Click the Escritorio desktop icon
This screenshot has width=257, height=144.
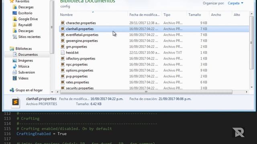(x=14, y=13)
